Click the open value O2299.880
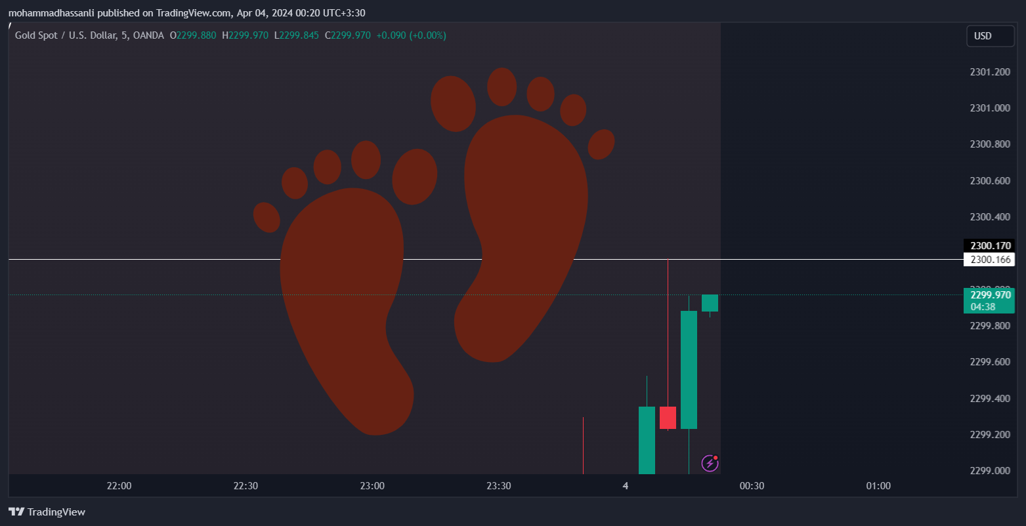The width and height of the screenshot is (1026, 526). [193, 35]
